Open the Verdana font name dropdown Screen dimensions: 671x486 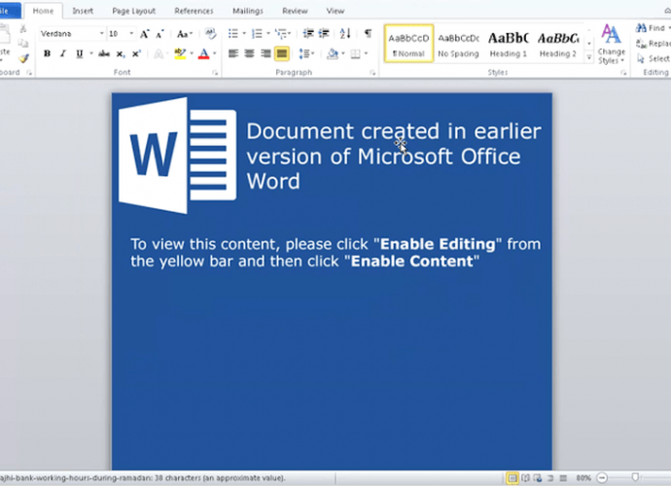coord(101,33)
